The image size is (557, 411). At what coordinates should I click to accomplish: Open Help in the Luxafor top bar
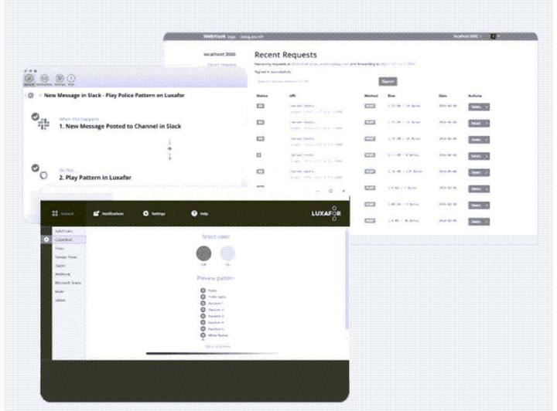pos(200,213)
